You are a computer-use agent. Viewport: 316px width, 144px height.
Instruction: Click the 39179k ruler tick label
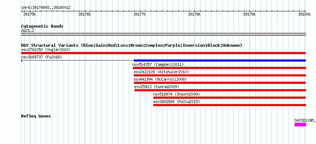tap(250, 15)
